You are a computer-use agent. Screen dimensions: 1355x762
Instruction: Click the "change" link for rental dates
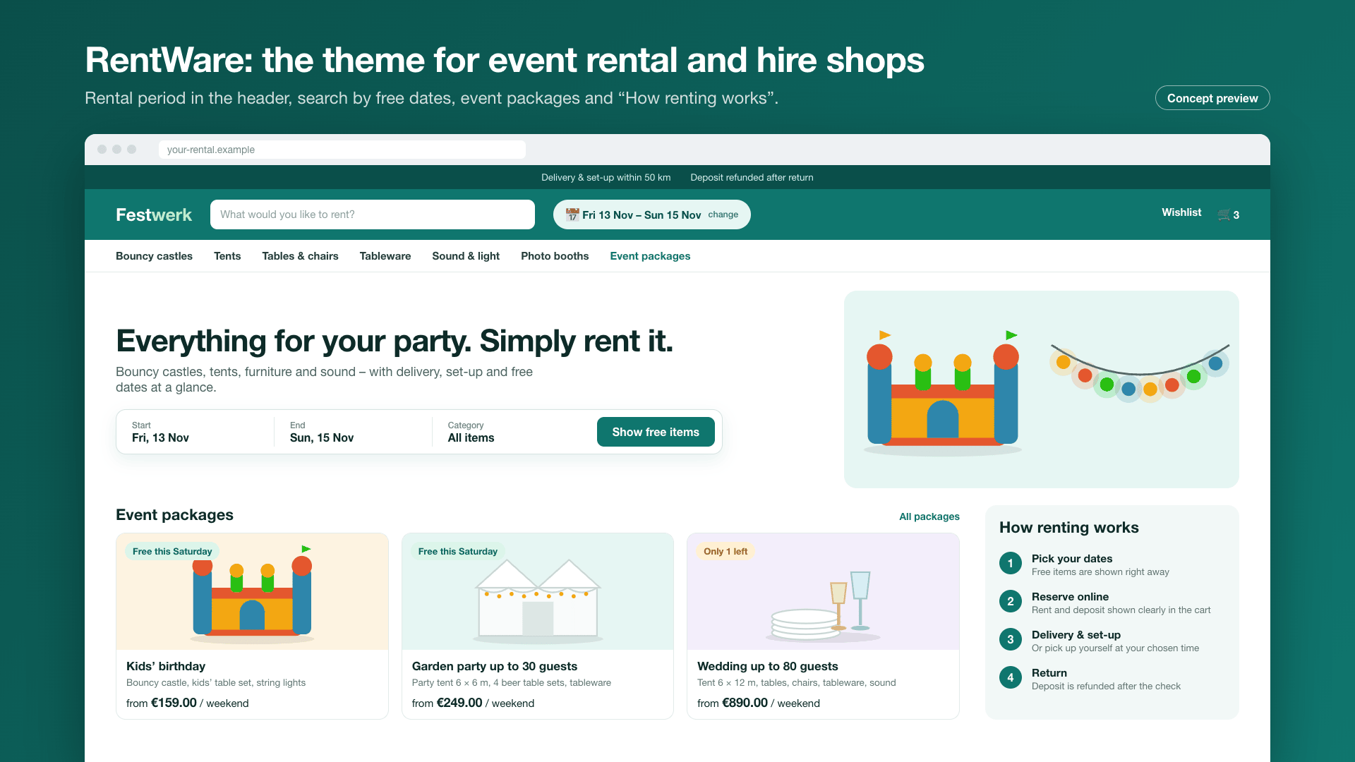tap(723, 214)
